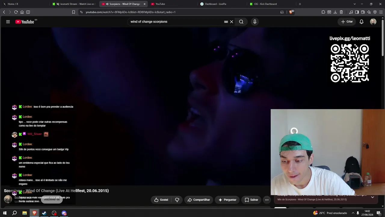
Task: Ask about the video with Perguntar
Action: click(x=227, y=200)
